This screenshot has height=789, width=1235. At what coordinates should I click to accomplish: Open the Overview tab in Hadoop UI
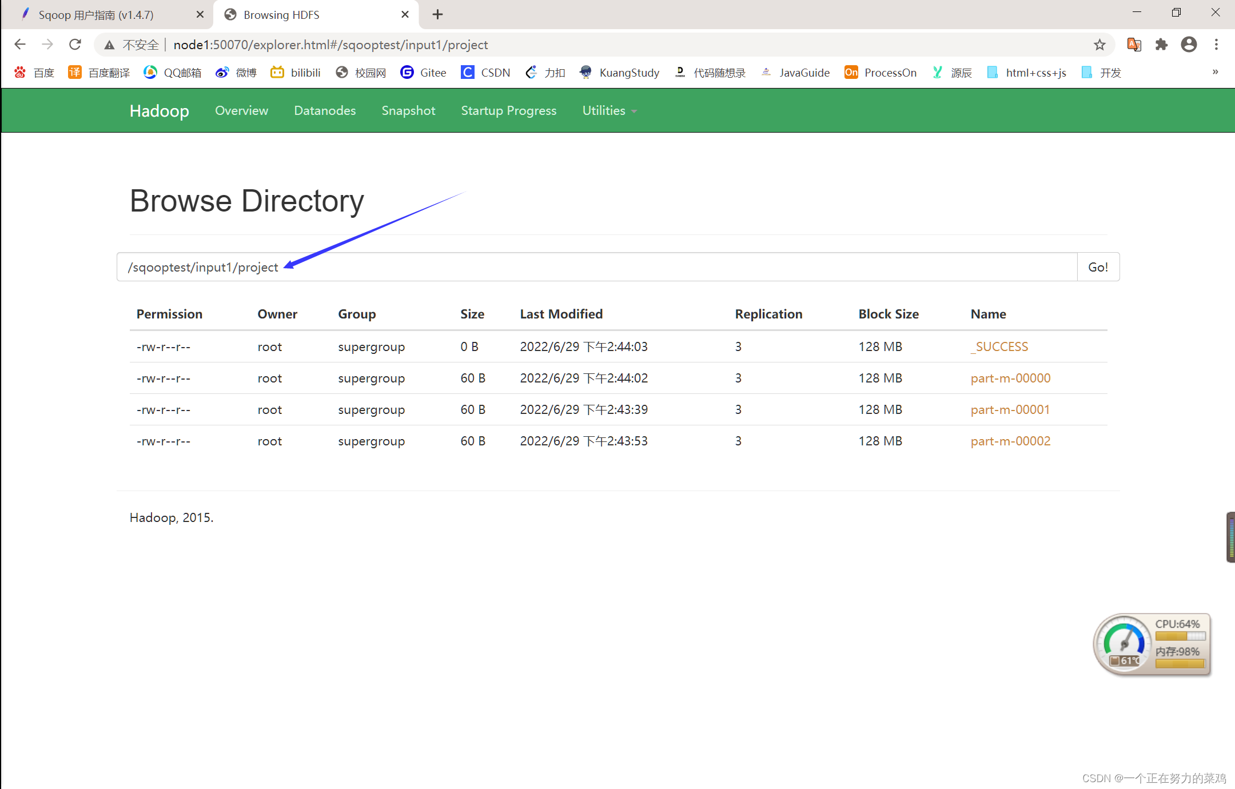coord(241,110)
